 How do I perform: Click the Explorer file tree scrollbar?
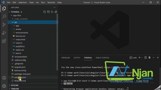click(x=57, y=42)
